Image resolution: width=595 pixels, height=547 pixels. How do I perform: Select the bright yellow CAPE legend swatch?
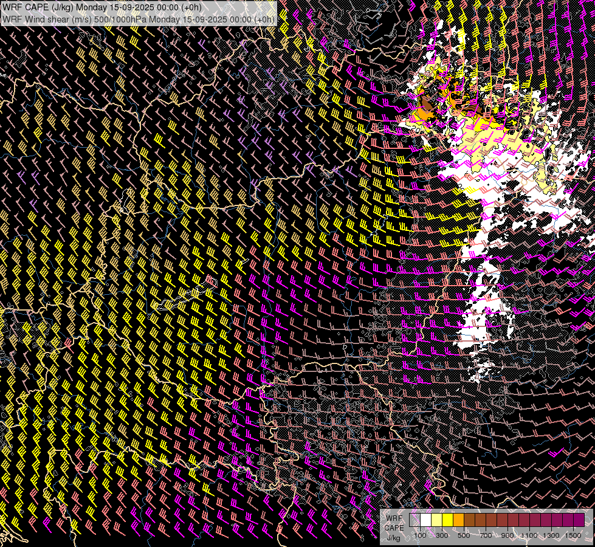(447, 520)
